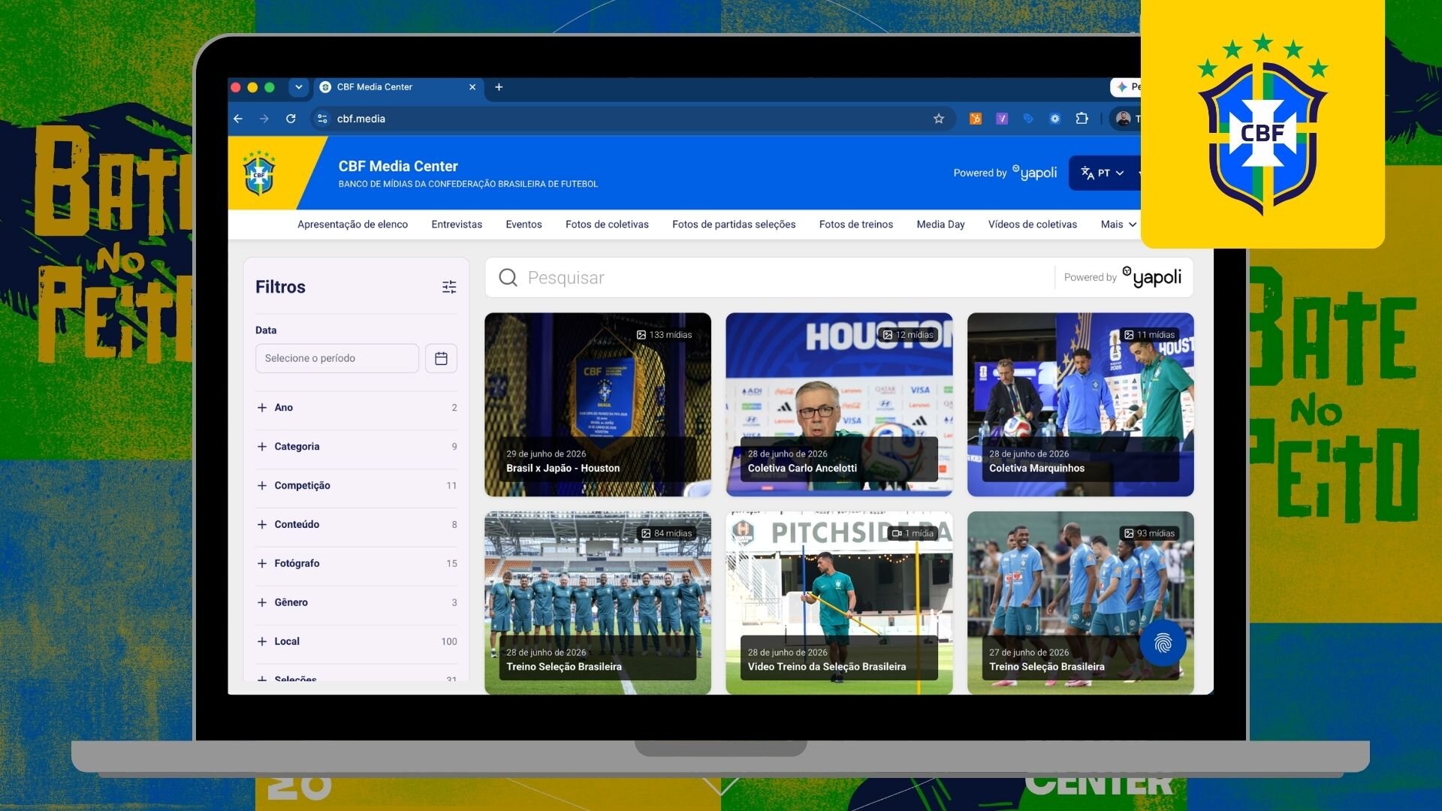Click the CBF crest logo in site header
The height and width of the screenshot is (811, 1442).
coord(259,173)
